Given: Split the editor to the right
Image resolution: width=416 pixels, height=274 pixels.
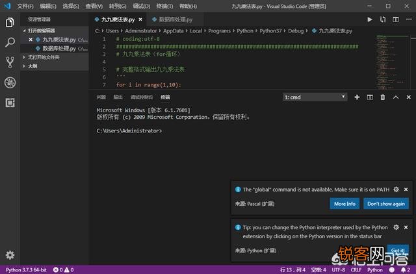Looking at the screenshot, I should 396,19.
